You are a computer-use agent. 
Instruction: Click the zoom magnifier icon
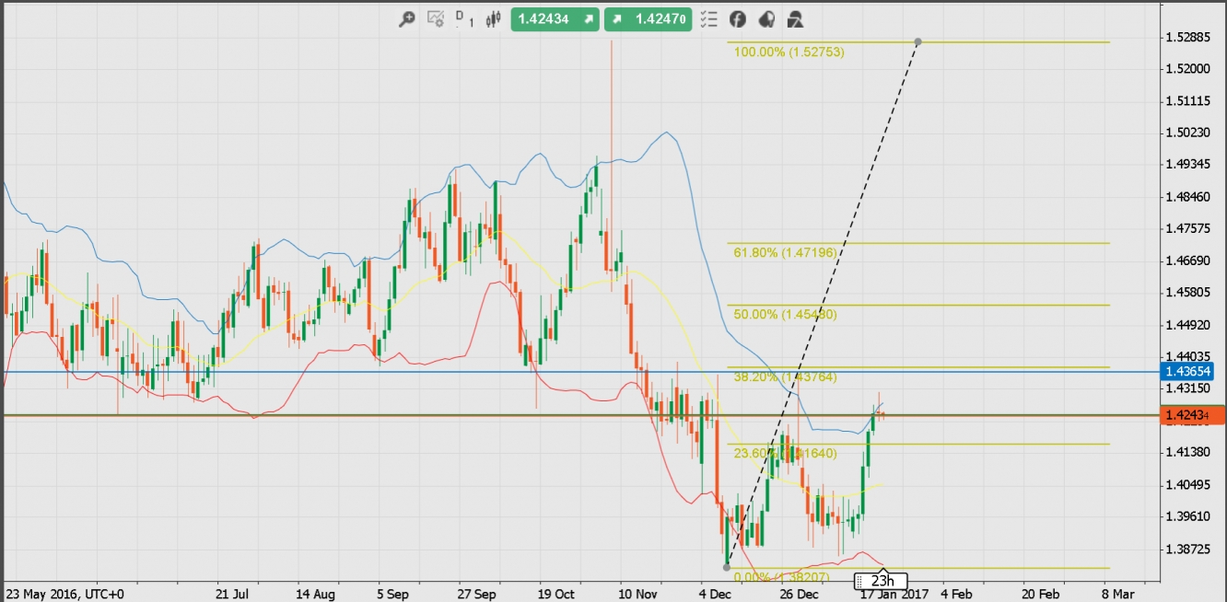[x=406, y=18]
